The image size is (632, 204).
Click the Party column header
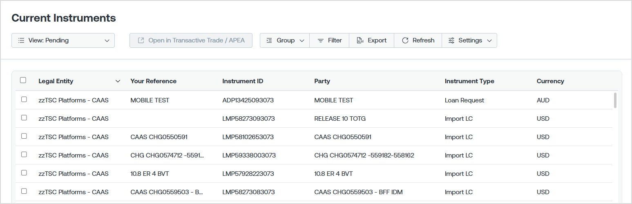tap(322, 81)
